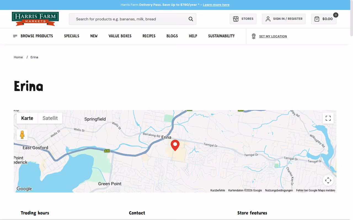Click the search magnifier icon
353x220 pixels.
tap(191, 19)
